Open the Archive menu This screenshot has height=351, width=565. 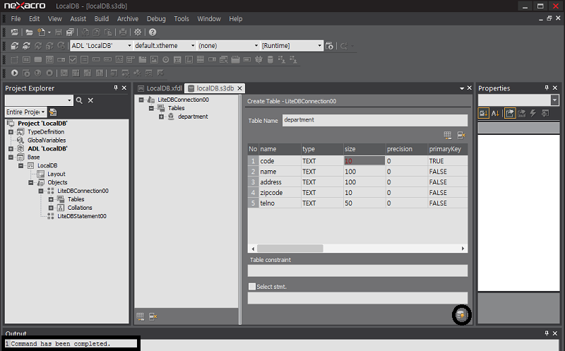click(128, 19)
